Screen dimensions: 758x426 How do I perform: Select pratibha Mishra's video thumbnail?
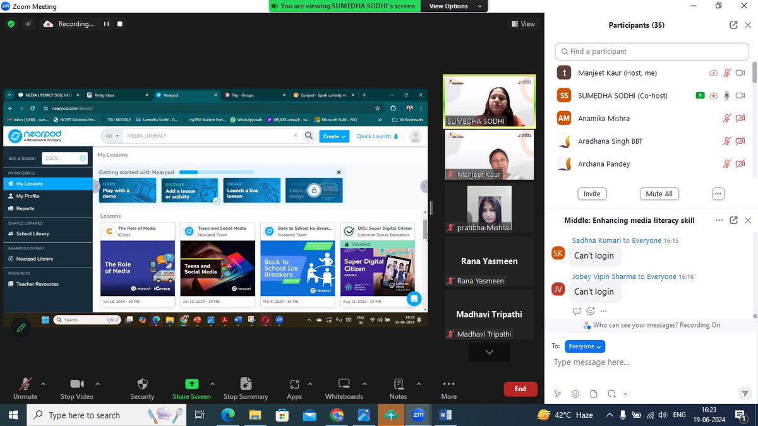[490, 208]
